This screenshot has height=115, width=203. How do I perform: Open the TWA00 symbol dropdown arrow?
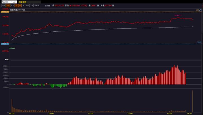[x=11, y=2]
